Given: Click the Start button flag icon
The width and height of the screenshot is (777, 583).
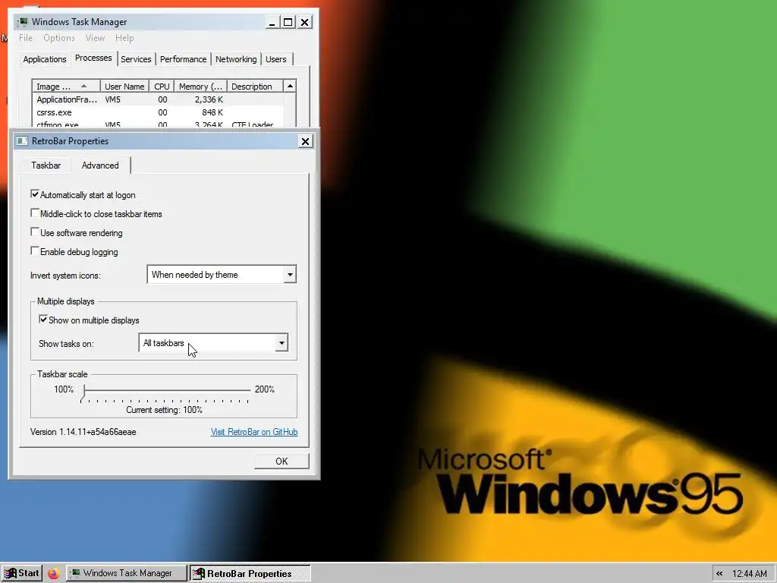Looking at the screenshot, I should (10, 573).
